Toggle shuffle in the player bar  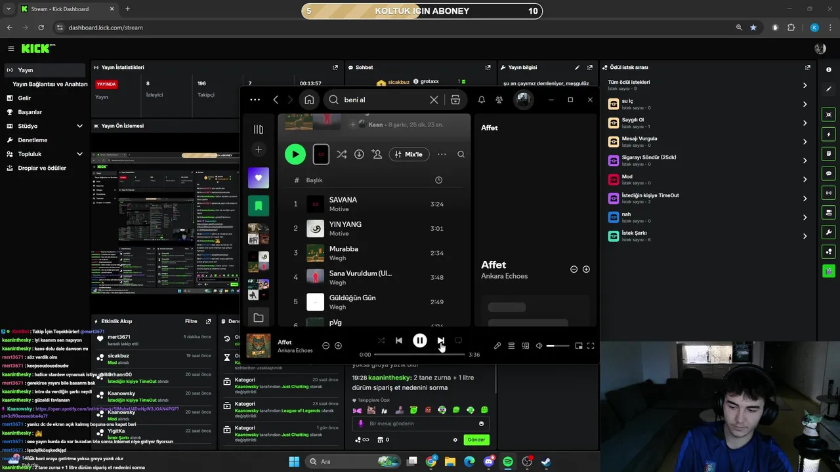381,340
